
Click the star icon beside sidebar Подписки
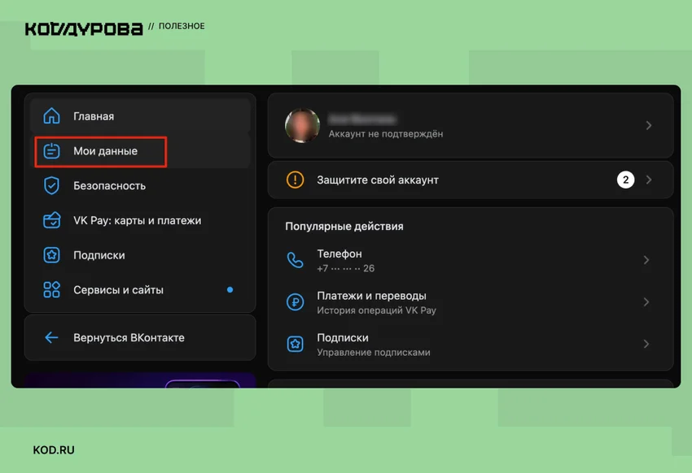51,255
